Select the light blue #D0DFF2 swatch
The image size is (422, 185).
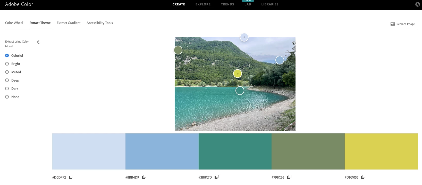click(89, 151)
